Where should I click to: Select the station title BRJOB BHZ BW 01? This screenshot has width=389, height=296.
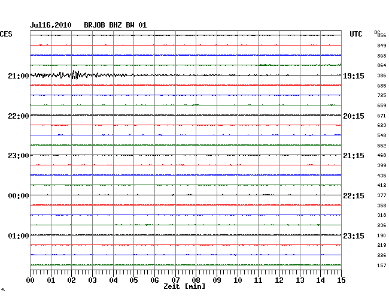click(116, 25)
